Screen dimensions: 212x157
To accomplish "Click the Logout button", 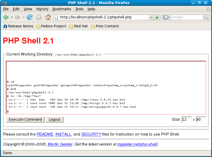I will 55,120.
